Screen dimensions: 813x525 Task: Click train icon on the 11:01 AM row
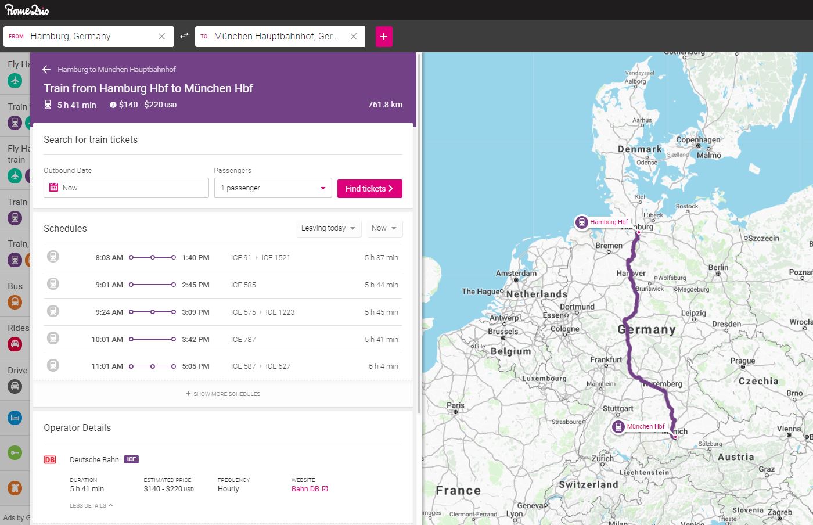(x=53, y=365)
